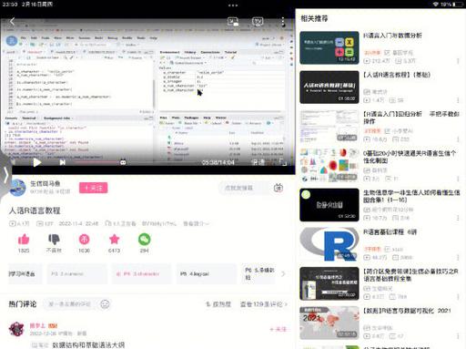Play the paused video
The image size is (466, 349).
point(37,163)
